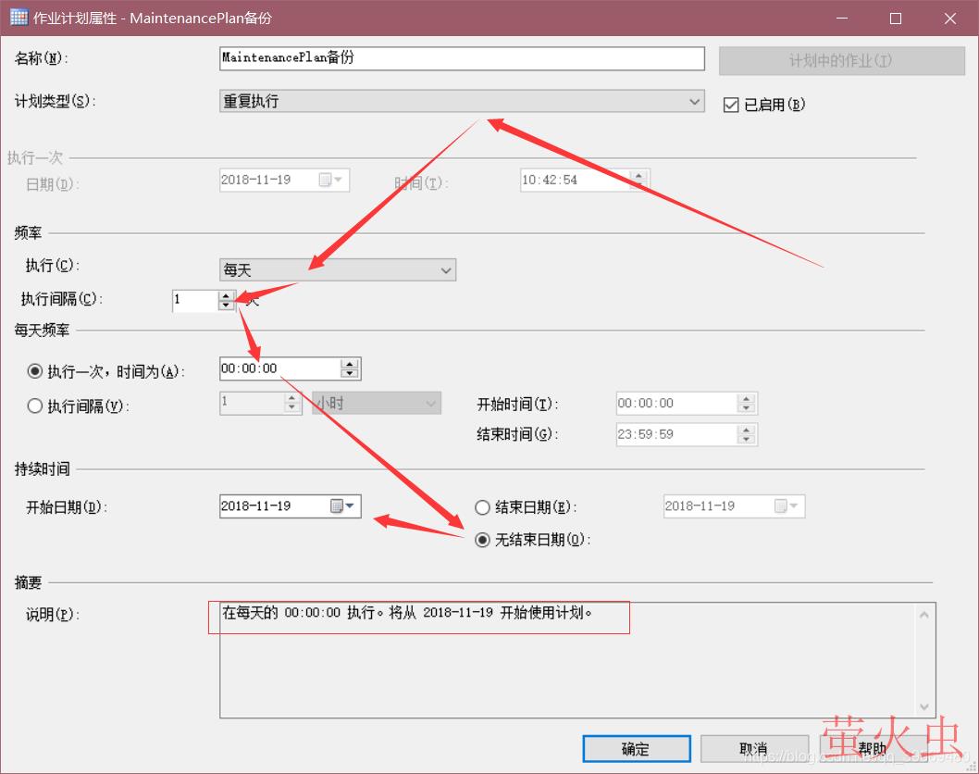Image resolution: width=979 pixels, height=774 pixels.
Task: Increase the execution interval days spinner
Action: point(226,295)
